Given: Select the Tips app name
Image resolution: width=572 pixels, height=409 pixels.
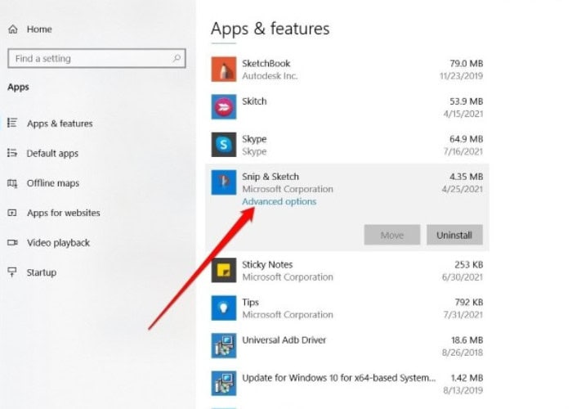Looking at the screenshot, I should tap(251, 303).
